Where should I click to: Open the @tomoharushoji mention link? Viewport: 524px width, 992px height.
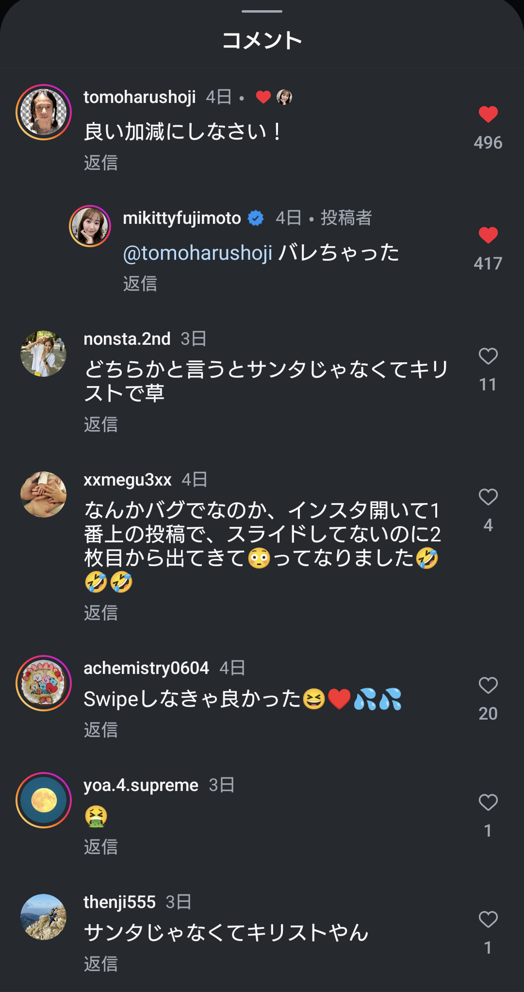(x=198, y=253)
